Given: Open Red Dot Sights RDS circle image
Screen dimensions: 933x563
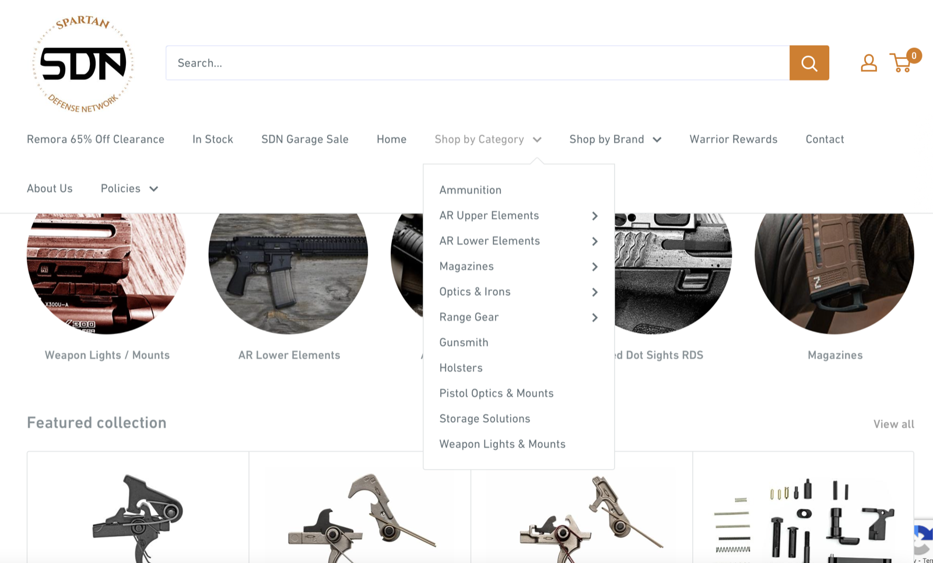Looking at the screenshot, I should click(x=674, y=274).
